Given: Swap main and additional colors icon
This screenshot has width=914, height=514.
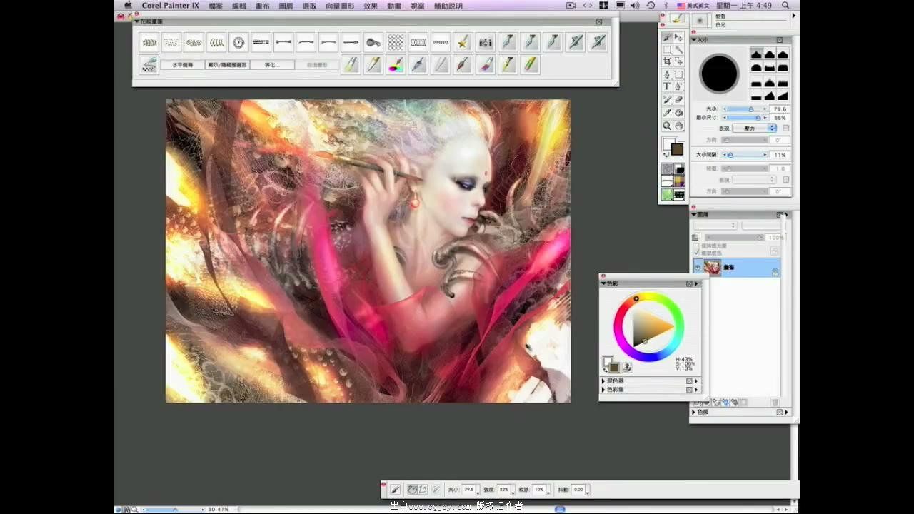Looking at the screenshot, I should tap(666, 154).
